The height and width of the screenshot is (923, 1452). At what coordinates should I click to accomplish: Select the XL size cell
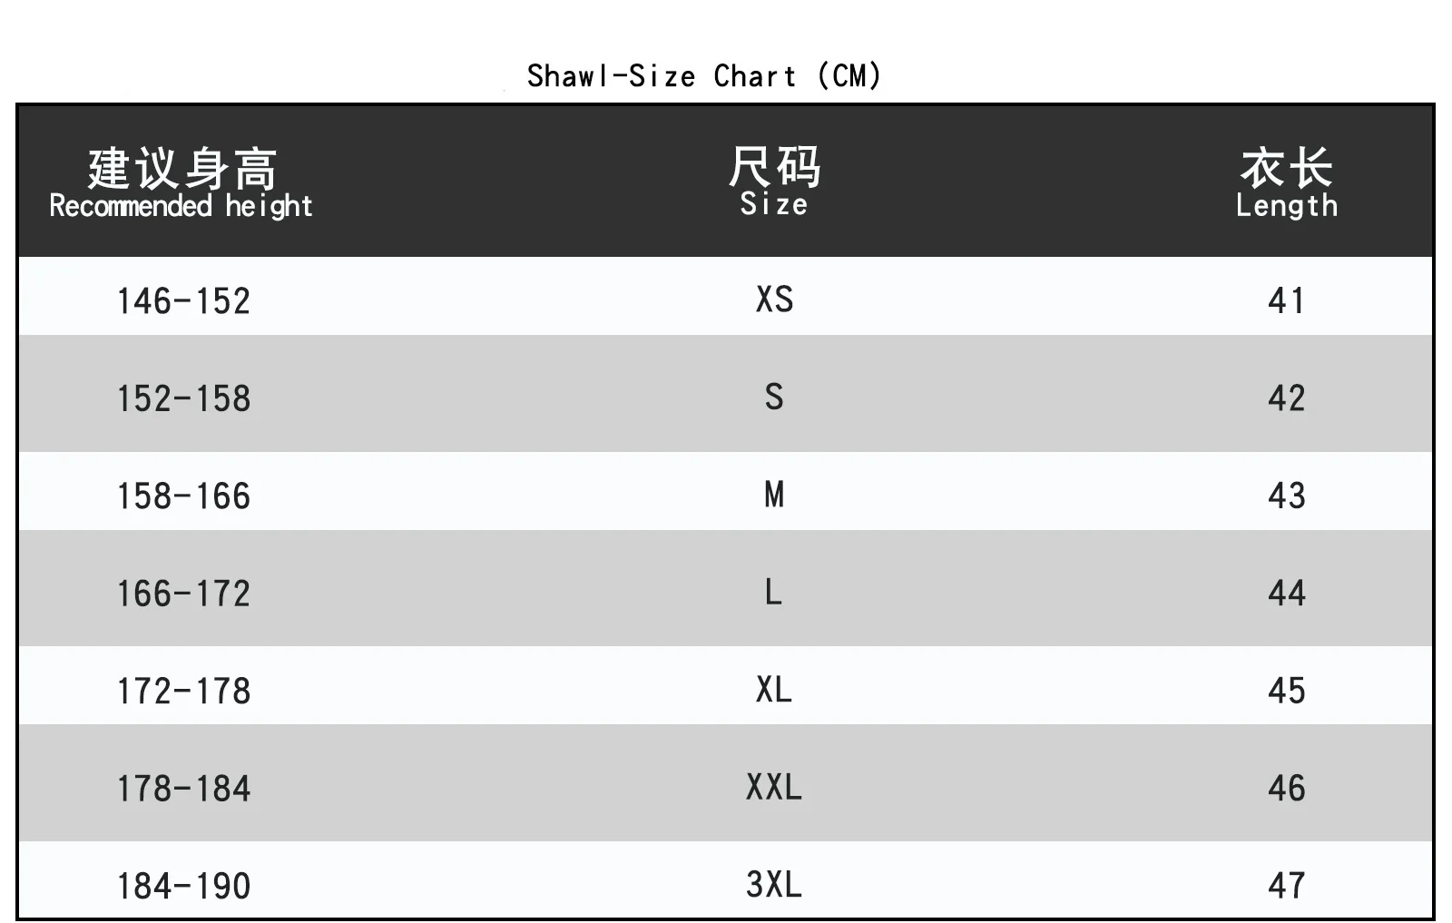[774, 690]
